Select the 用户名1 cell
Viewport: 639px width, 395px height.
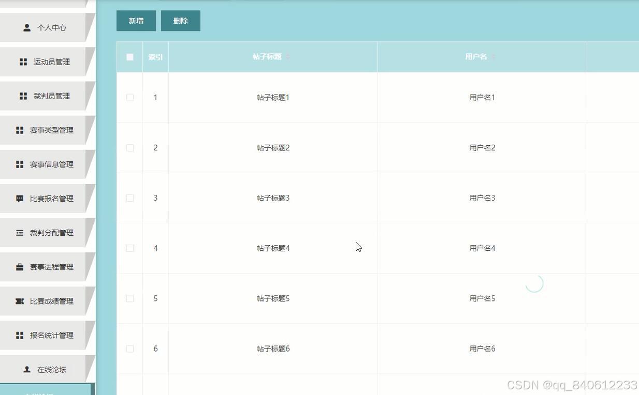[482, 97]
